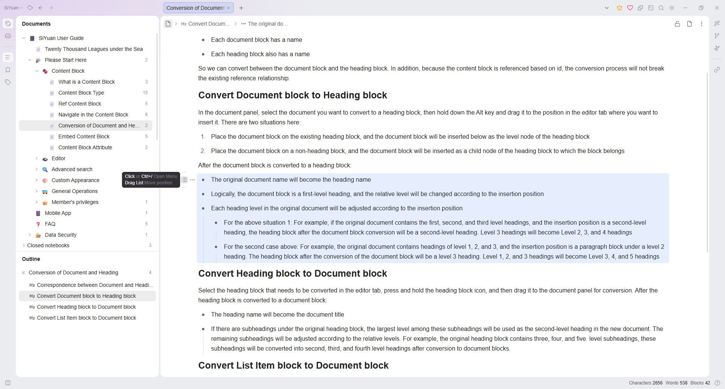Image resolution: width=725 pixels, height=389 pixels.
Task: Click the pink heart icon
Action: 630,8
